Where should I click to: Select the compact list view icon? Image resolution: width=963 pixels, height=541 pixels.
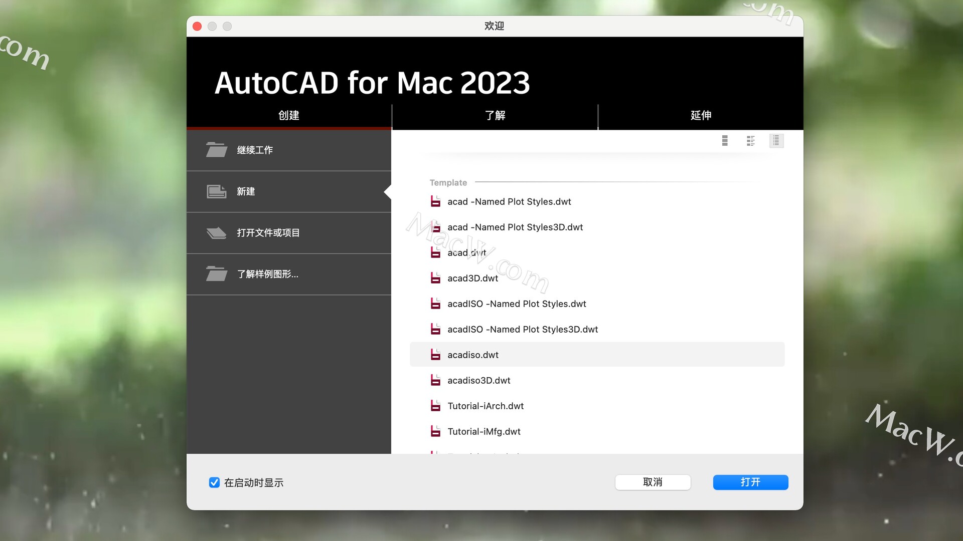click(x=776, y=141)
